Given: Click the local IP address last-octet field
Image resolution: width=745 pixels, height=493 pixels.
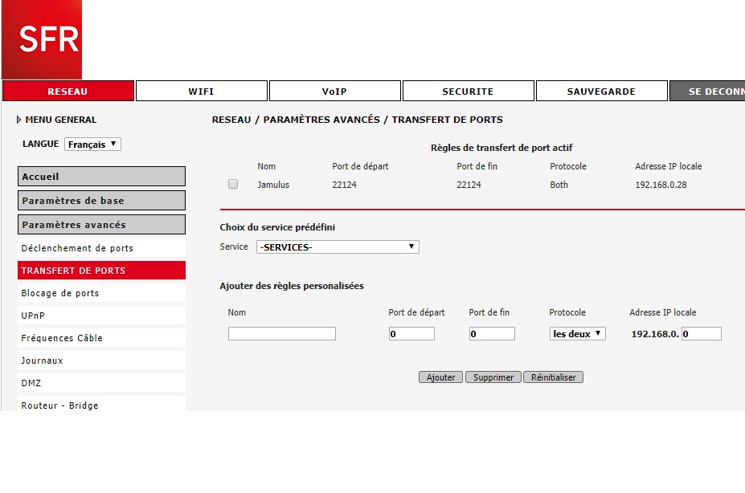Looking at the screenshot, I should point(701,334).
